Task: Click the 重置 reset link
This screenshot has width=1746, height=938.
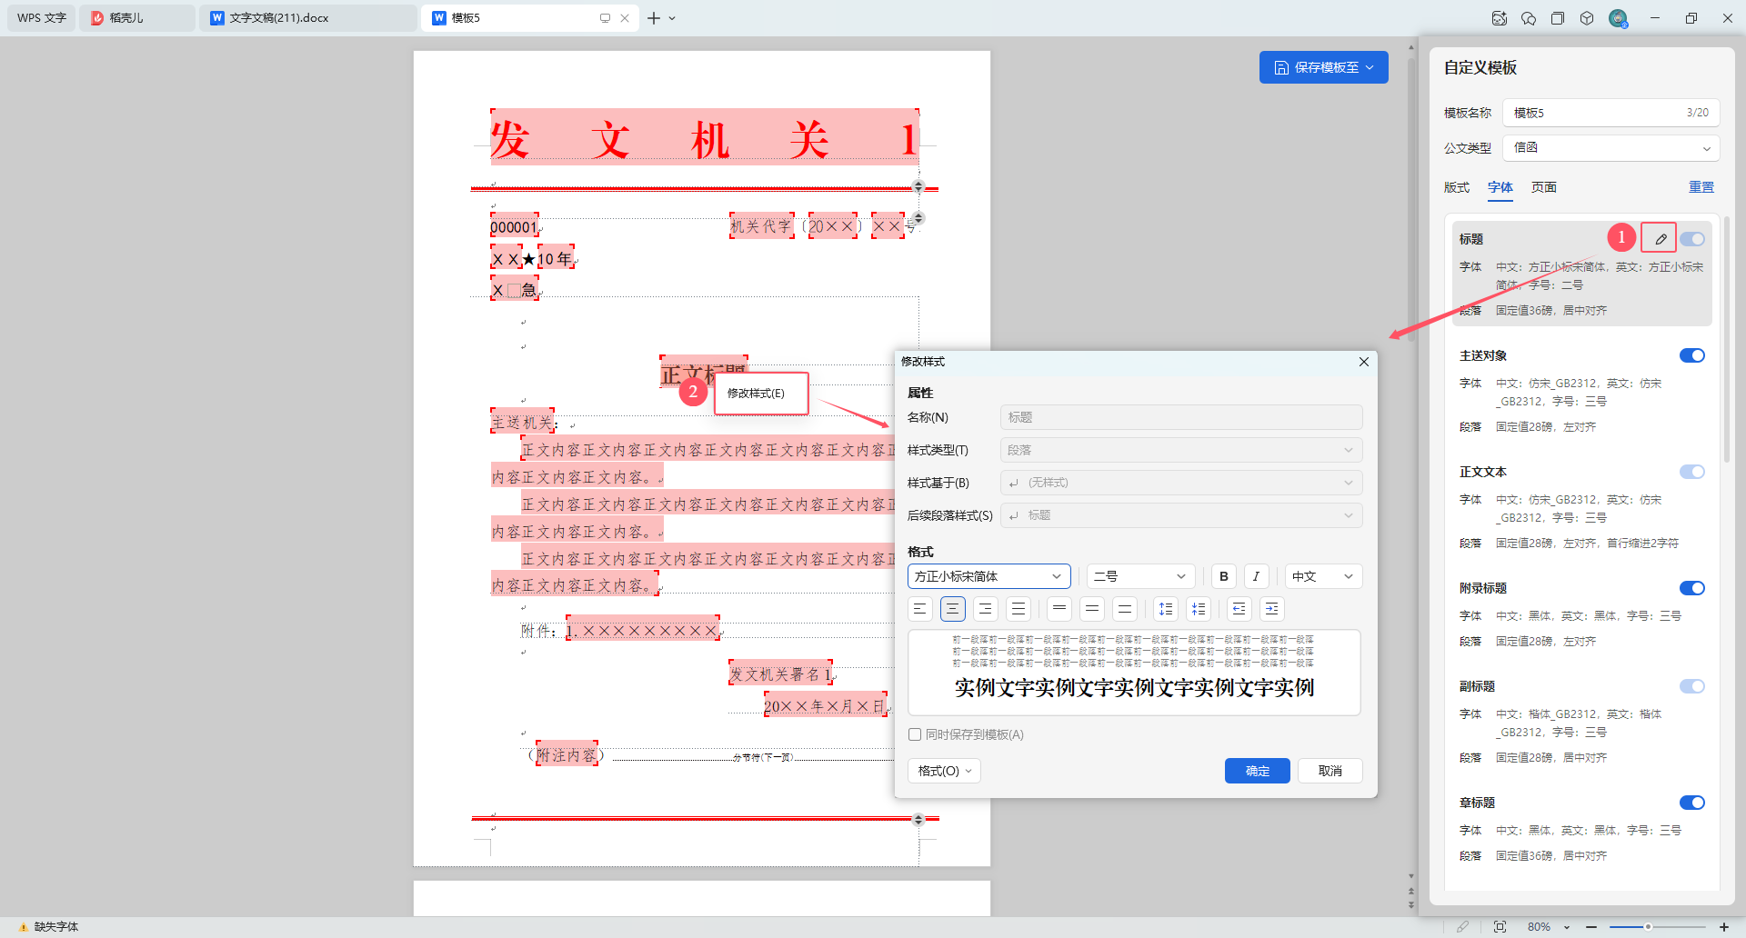Action: coord(1701,187)
